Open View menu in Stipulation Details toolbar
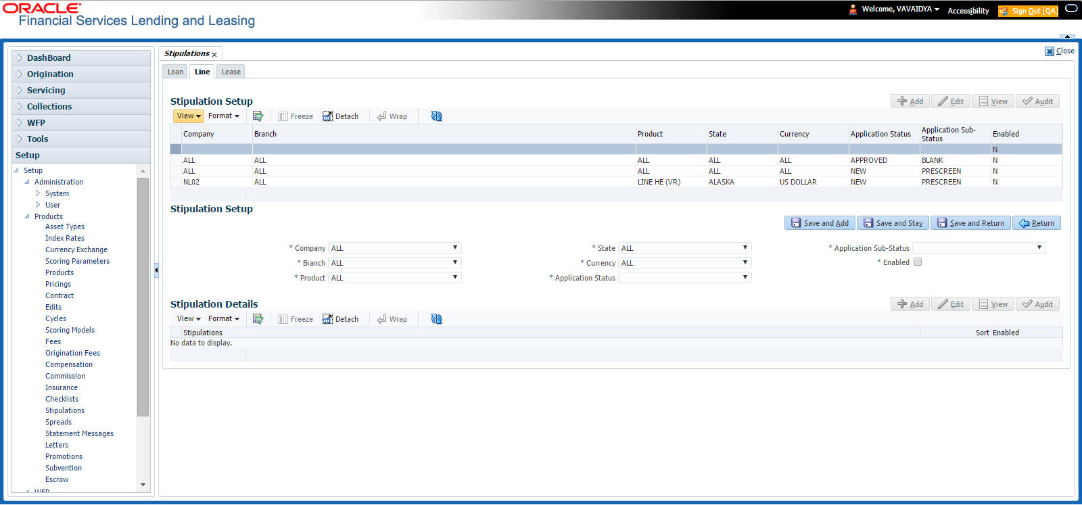 point(189,318)
